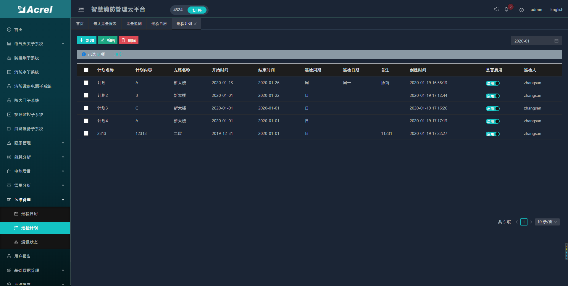This screenshot has width=568, height=286.
Task: Open the 10 条/页 page size dropdown
Action: [x=547, y=222]
